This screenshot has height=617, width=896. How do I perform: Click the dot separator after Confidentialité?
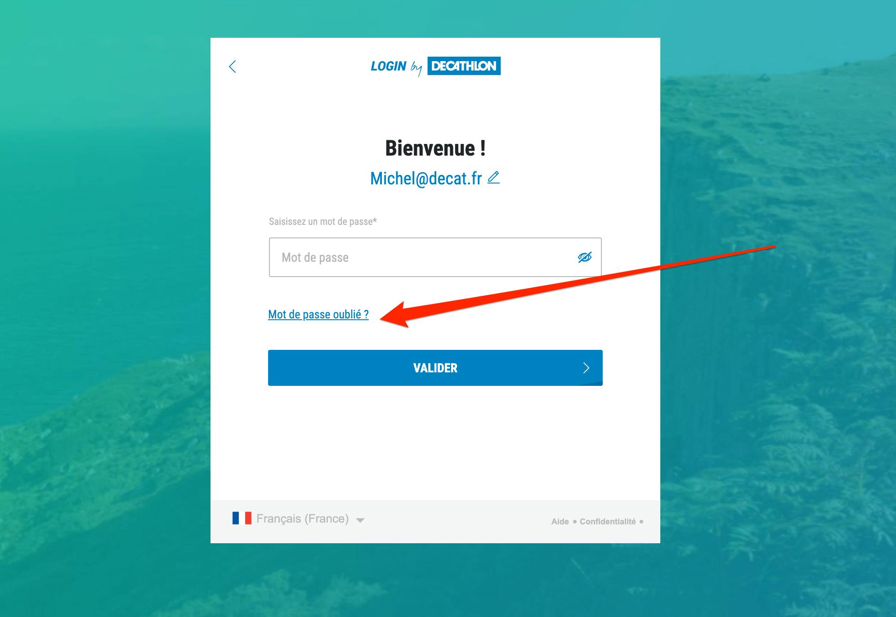641,522
